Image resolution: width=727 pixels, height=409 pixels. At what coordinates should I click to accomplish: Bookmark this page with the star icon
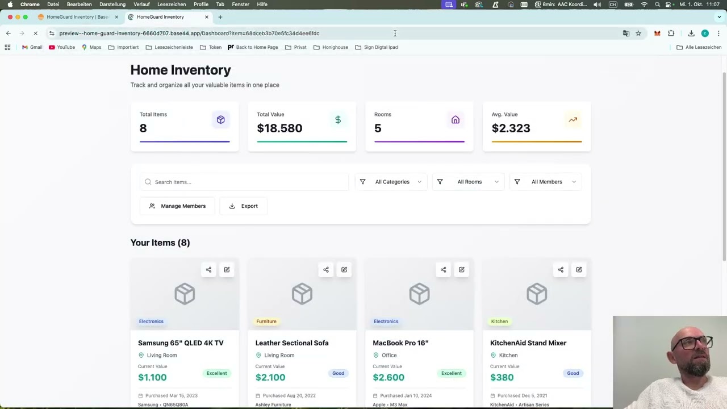638,34
